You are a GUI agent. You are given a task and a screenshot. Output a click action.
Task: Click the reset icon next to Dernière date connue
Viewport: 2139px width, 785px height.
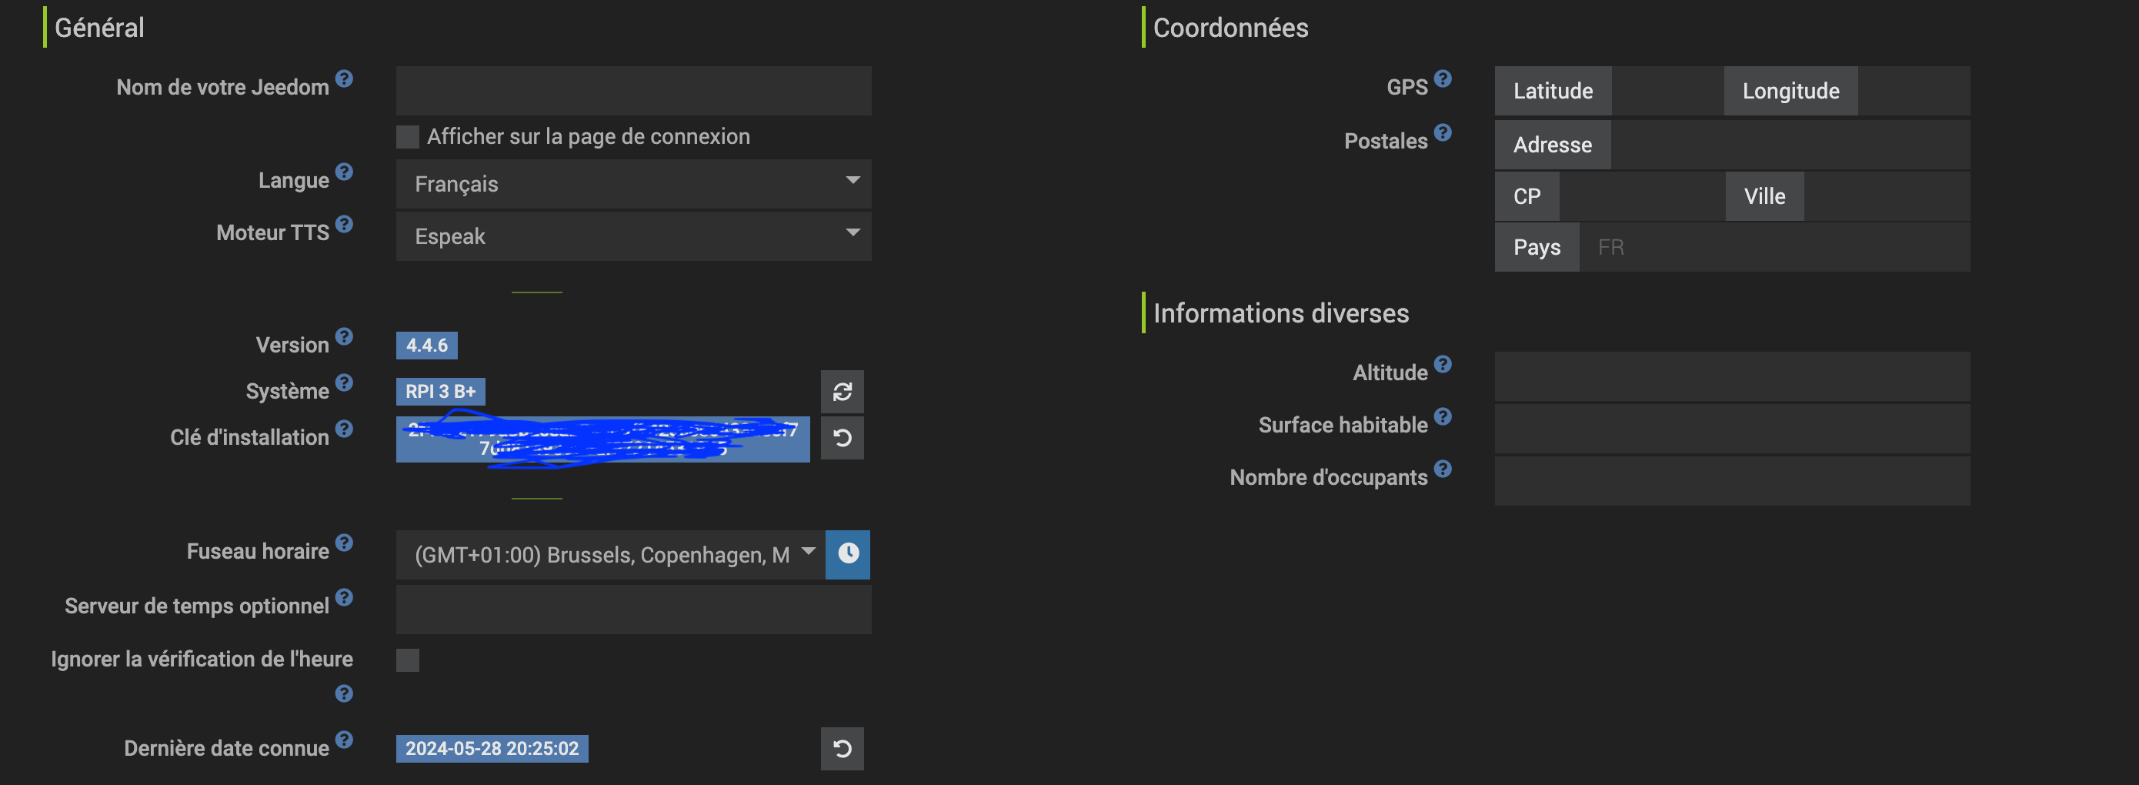(842, 749)
